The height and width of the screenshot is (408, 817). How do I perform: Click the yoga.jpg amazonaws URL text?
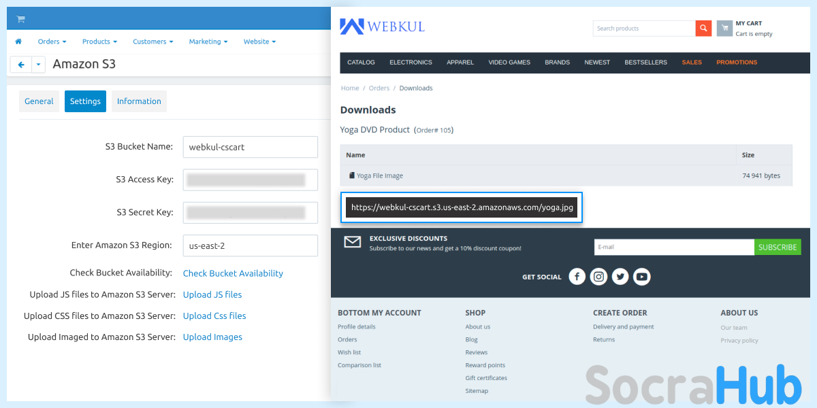pos(462,208)
